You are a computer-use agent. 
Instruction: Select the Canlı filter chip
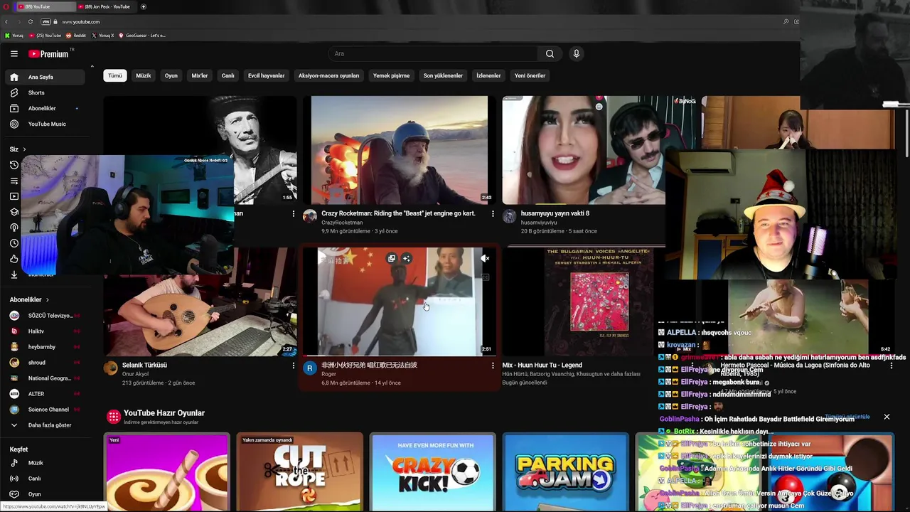(x=227, y=75)
